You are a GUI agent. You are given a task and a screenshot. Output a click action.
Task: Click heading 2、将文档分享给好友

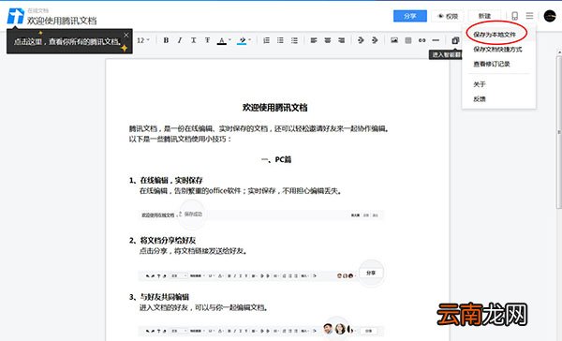(x=162, y=240)
